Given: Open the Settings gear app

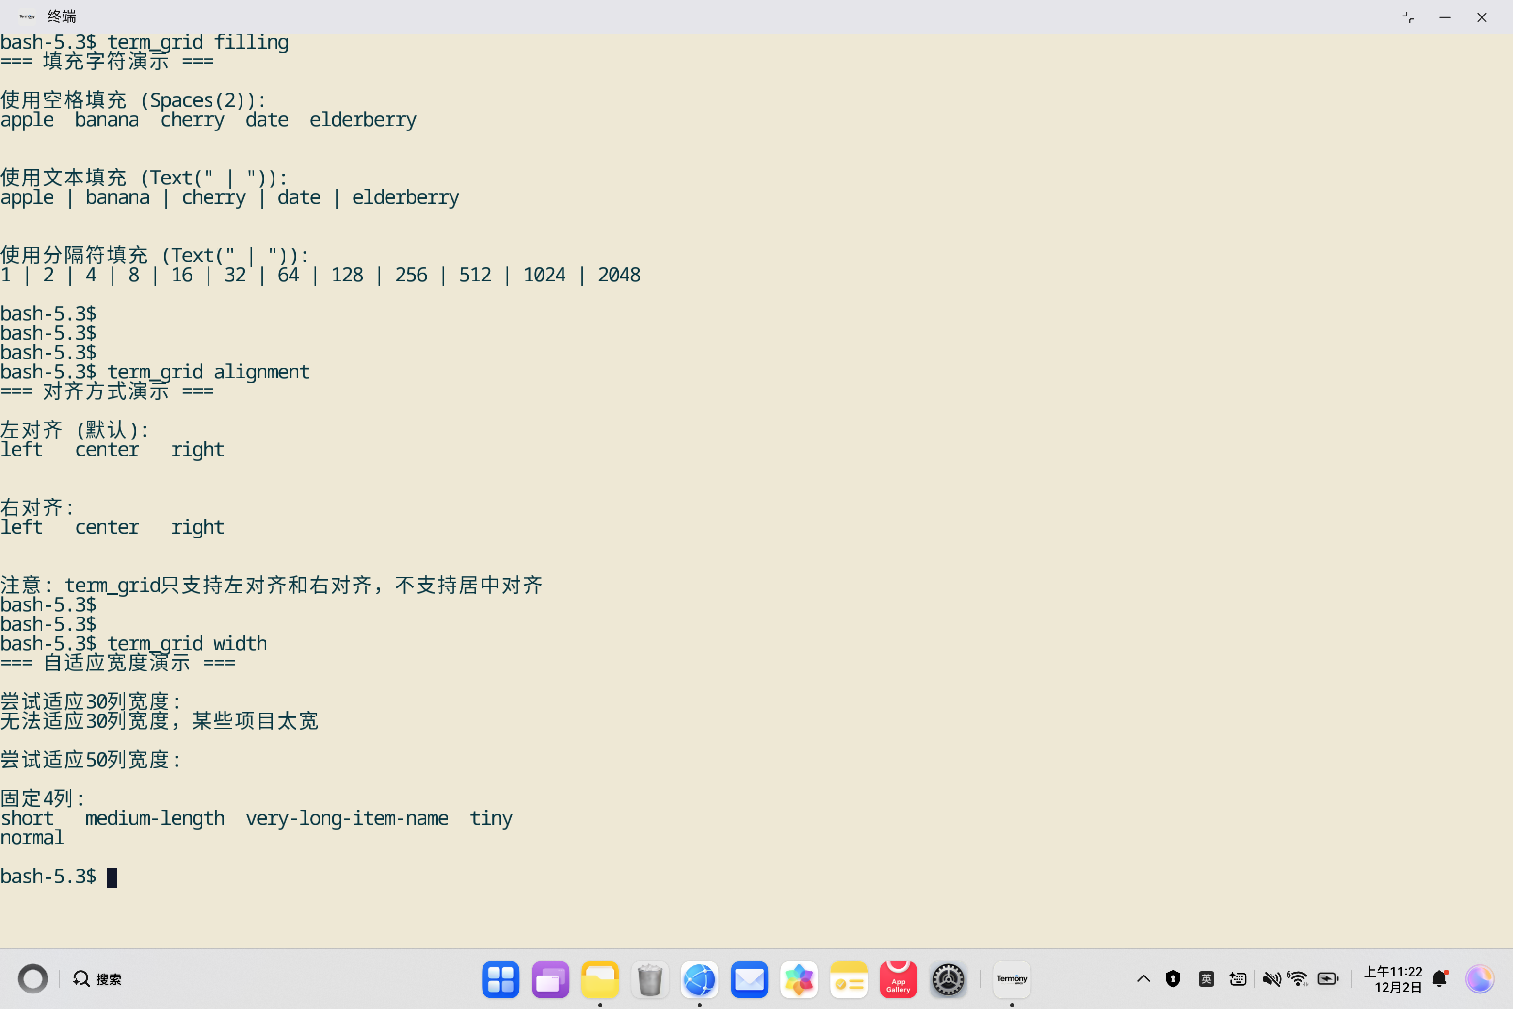Looking at the screenshot, I should click(948, 979).
